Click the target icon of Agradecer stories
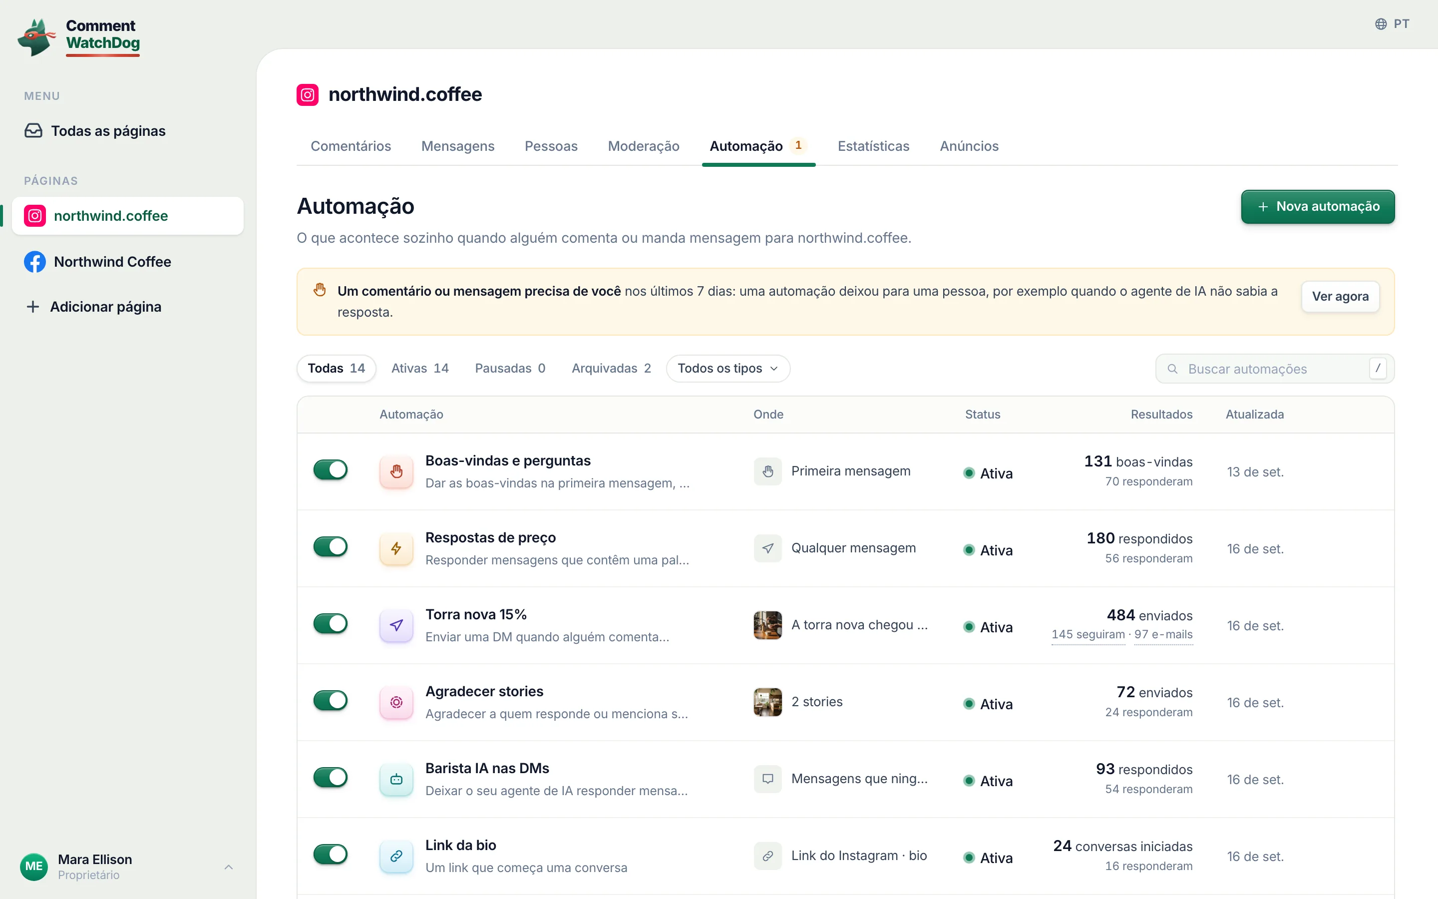The width and height of the screenshot is (1438, 899). pos(396,702)
